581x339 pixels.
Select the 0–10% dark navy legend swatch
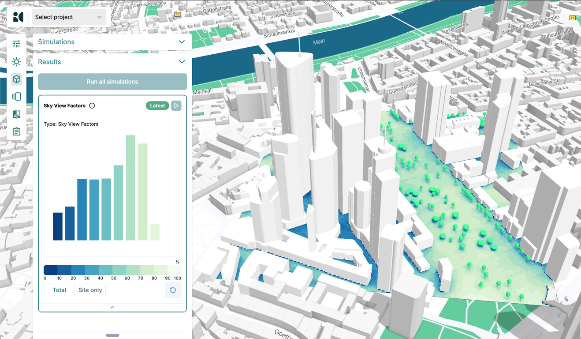pos(51,270)
